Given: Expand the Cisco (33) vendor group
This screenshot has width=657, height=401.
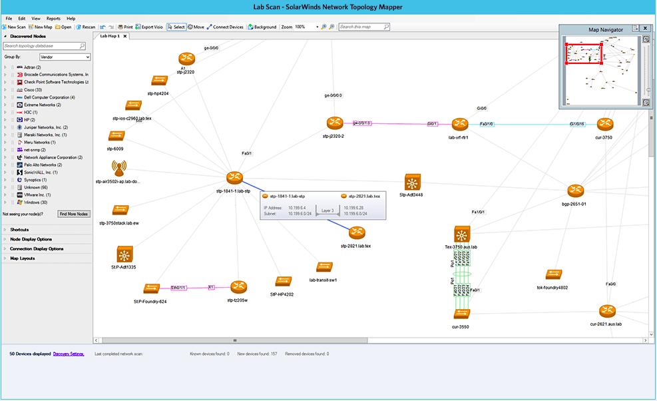Looking at the screenshot, I should pyautogui.click(x=5, y=90).
